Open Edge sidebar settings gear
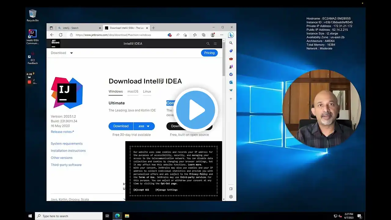The image size is (391, 220). (231, 197)
